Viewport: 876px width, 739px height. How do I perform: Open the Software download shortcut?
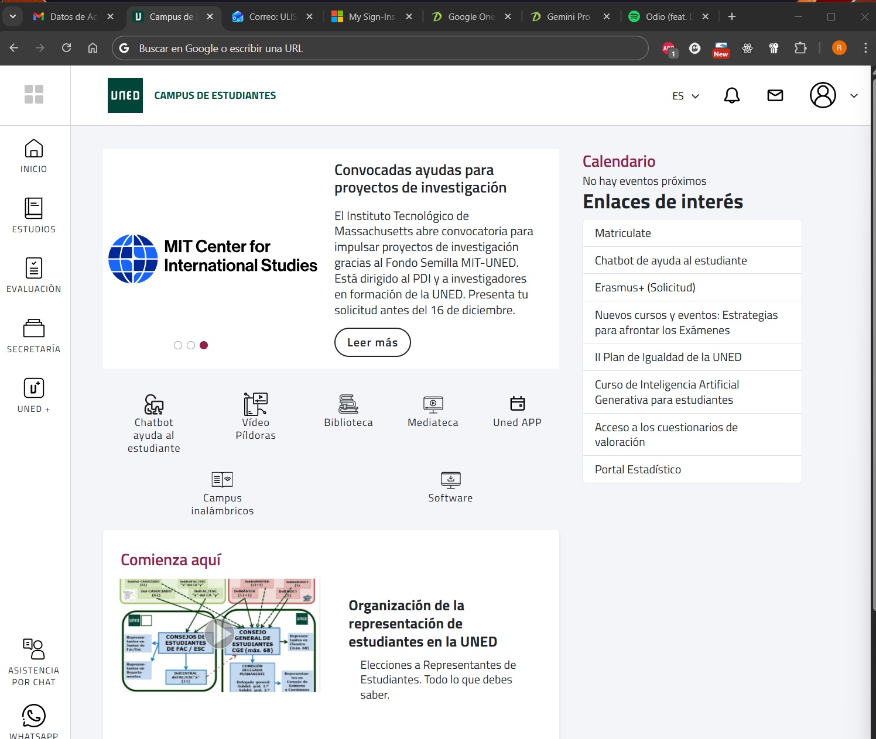point(450,487)
